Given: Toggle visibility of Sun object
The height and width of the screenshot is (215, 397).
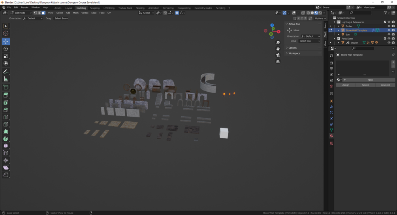Looking at the screenshot, I should (x=389, y=34).
